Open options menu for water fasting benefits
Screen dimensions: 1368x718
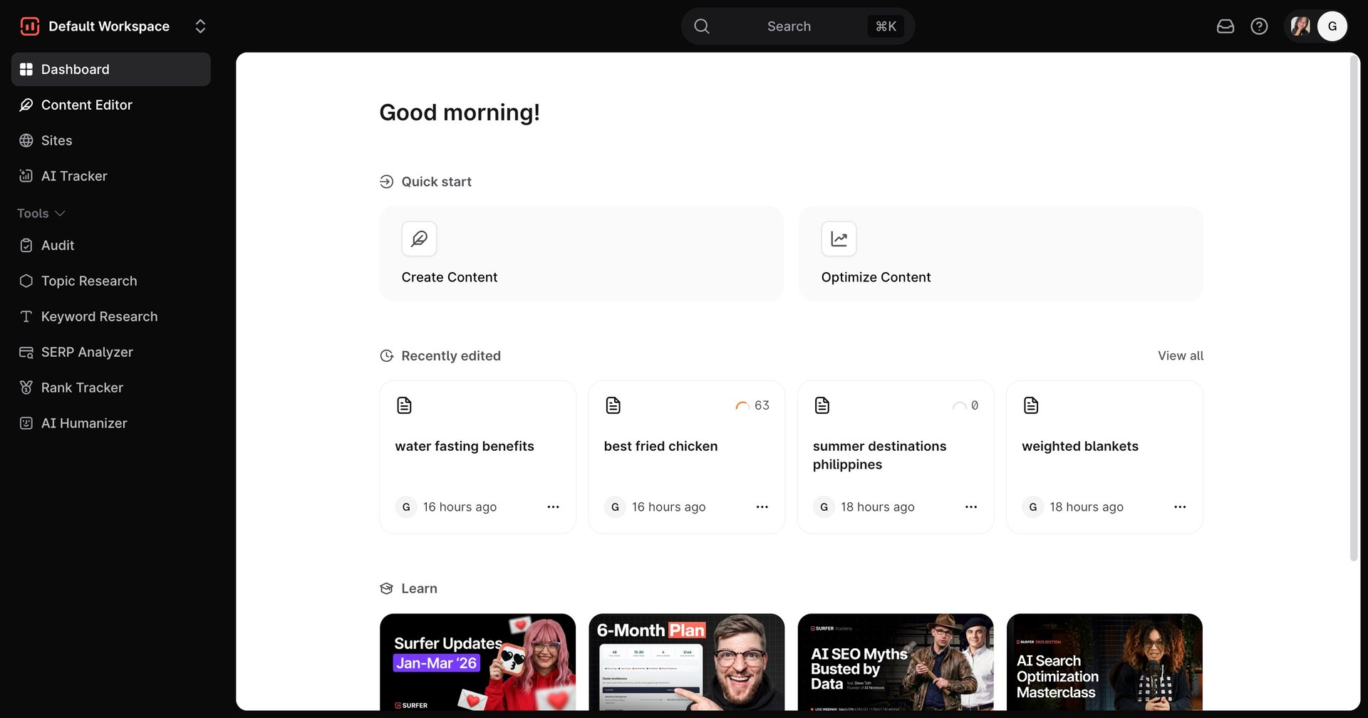(553, 507)
